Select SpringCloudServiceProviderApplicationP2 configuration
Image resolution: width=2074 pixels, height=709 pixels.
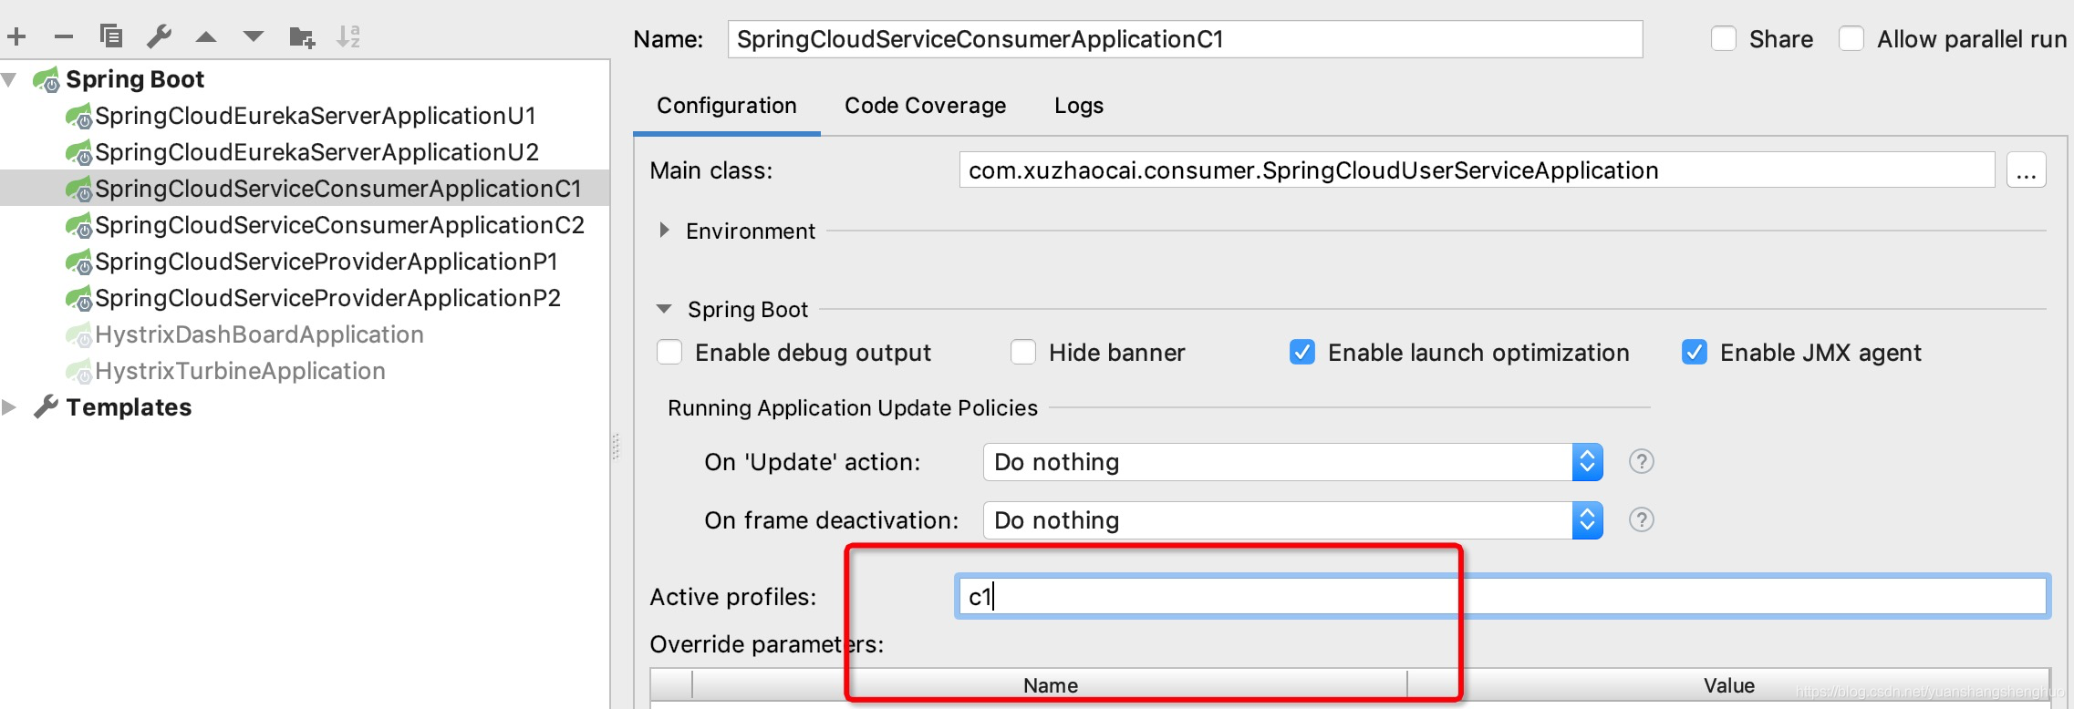coord(328,298)
